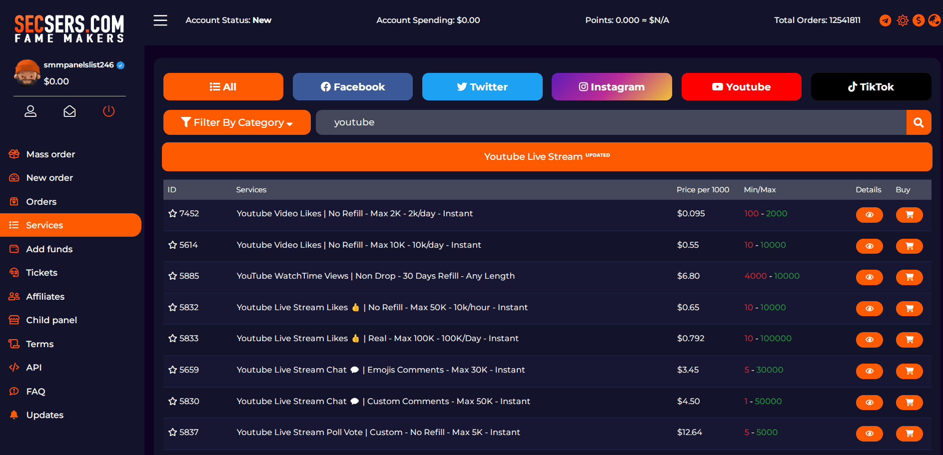Click the globe language icon
The height and width of the screenshot is (455, 943).
[934, 20]
